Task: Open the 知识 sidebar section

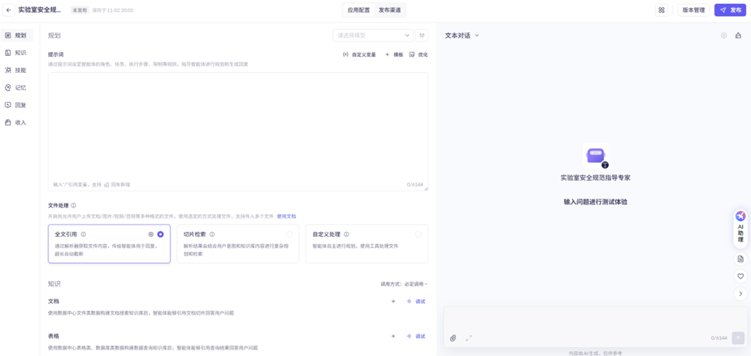Action: tap(17, 53)
